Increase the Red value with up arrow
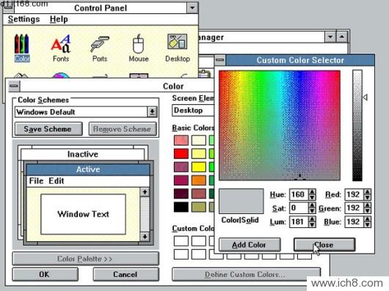Screen dimensions: 389x291 (368, 192)
